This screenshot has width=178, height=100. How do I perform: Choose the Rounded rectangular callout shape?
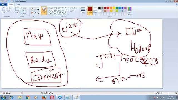(60, 13)
